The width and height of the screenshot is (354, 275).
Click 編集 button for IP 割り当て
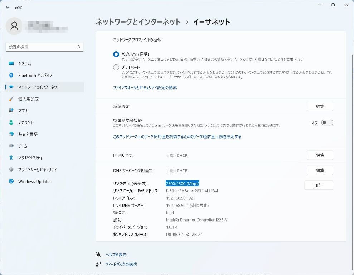point(320,155)
